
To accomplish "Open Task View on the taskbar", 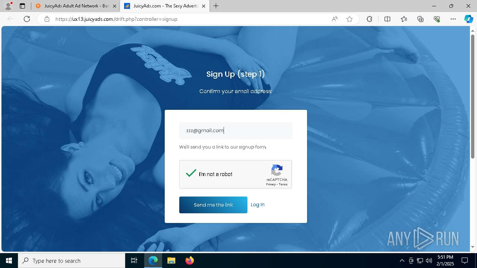I will pyautogui.click(x=134, y=261).
